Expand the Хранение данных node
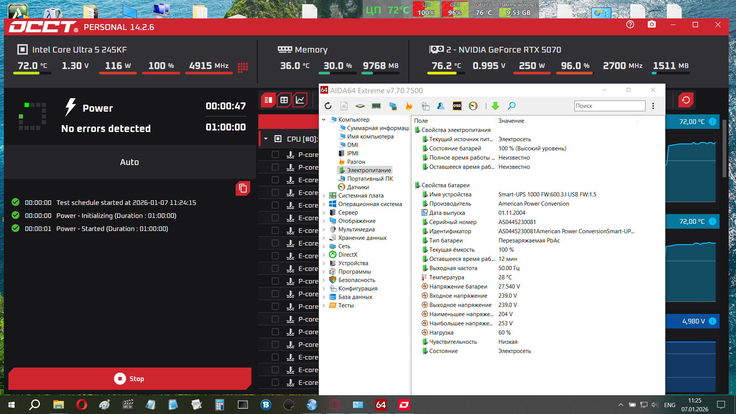Viewport: 736px width, 414px height. tap(324, 238)
